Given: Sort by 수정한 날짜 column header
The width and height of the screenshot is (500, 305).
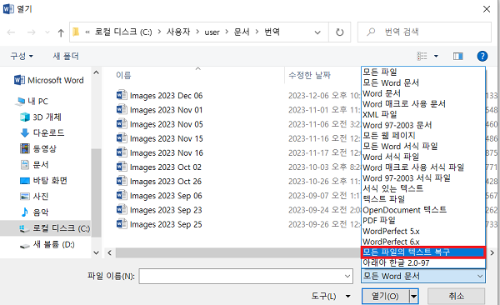Looking at the screenshot, I should pos(309,75).
